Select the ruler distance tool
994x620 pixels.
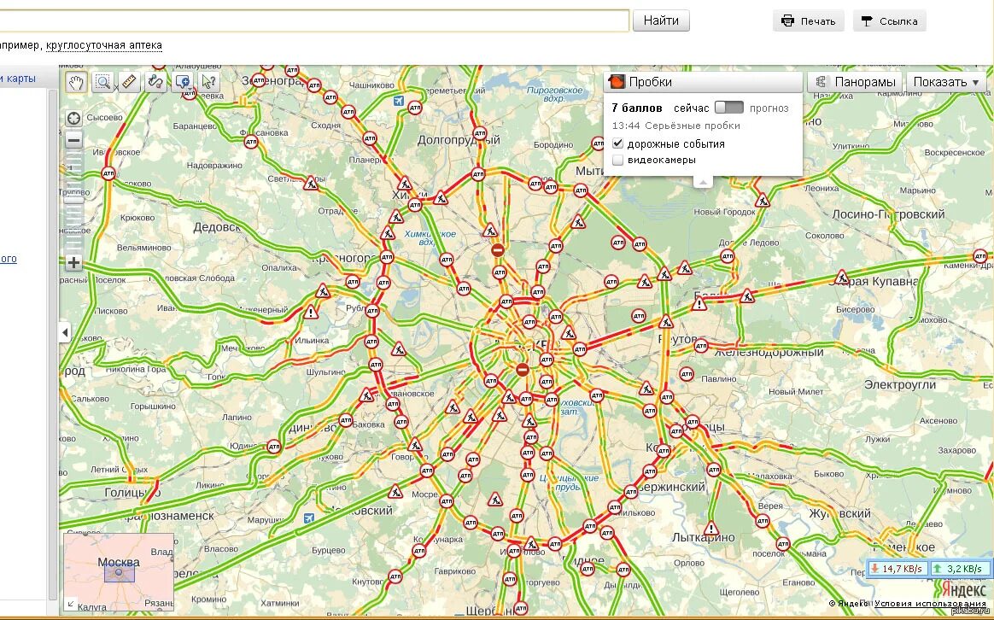(x=129, y=82)
